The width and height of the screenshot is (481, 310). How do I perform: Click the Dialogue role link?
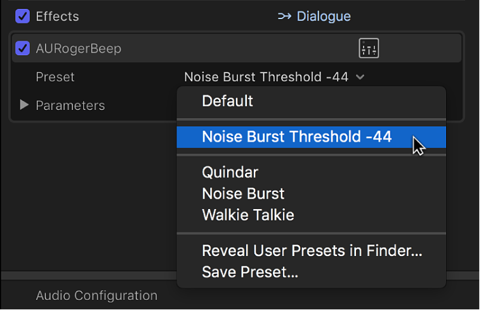click(324, 17)
